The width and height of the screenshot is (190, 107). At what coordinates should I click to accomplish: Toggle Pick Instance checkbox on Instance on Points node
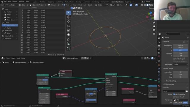(107, 84)
